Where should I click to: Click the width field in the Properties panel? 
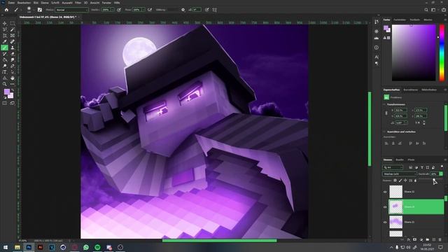click(400, 110)
